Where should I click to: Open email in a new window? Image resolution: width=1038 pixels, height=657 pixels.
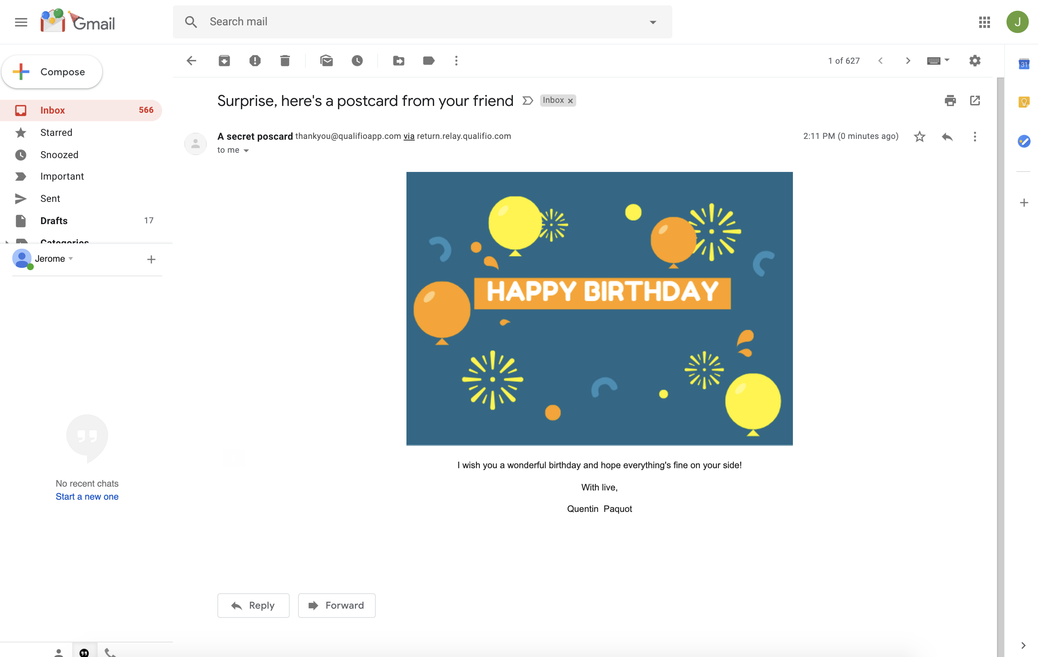pyautogui.click(x=975, y=101)
